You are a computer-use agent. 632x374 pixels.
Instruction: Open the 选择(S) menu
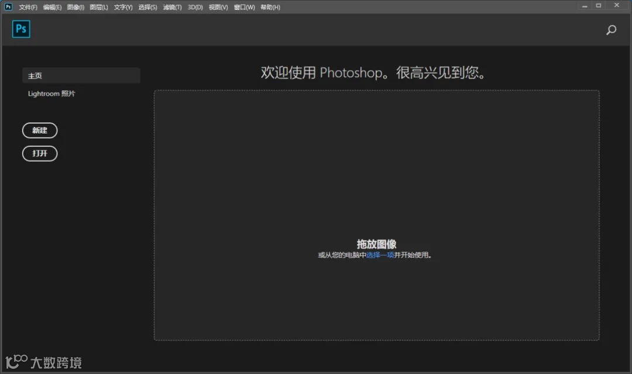click(x=147, y=7)
